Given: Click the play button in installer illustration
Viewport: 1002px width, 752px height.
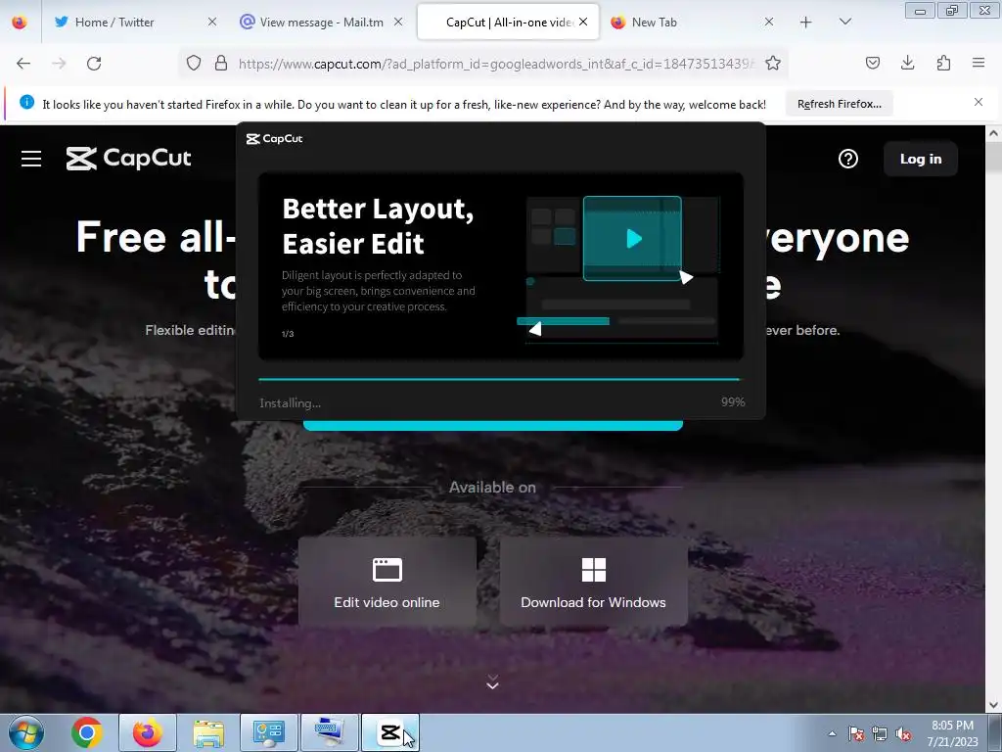Looking at the screenshot, I should pyautogui.click(x=633, y=239).
